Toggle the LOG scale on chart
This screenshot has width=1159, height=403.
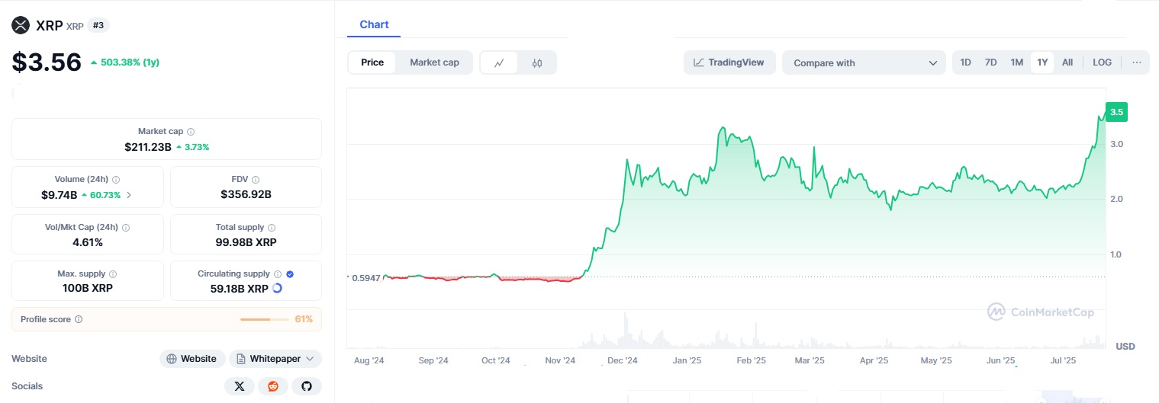click(x=1102, y=62)
